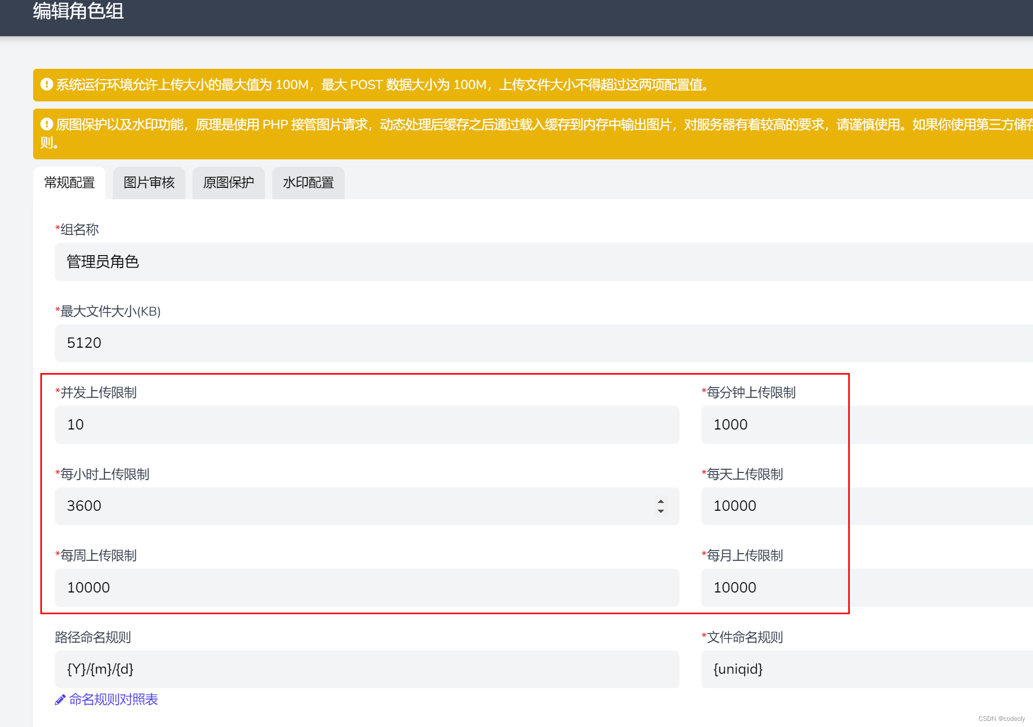Image resolution: width=1033 pixels, height=727 pixels.
Task: Focus the 并发上传限制 input field
Action: (x=367, y=425)
